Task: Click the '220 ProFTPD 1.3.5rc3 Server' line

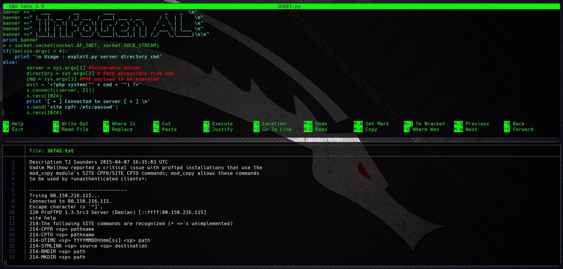Action: pyautogui.click(x=118, y=212)
